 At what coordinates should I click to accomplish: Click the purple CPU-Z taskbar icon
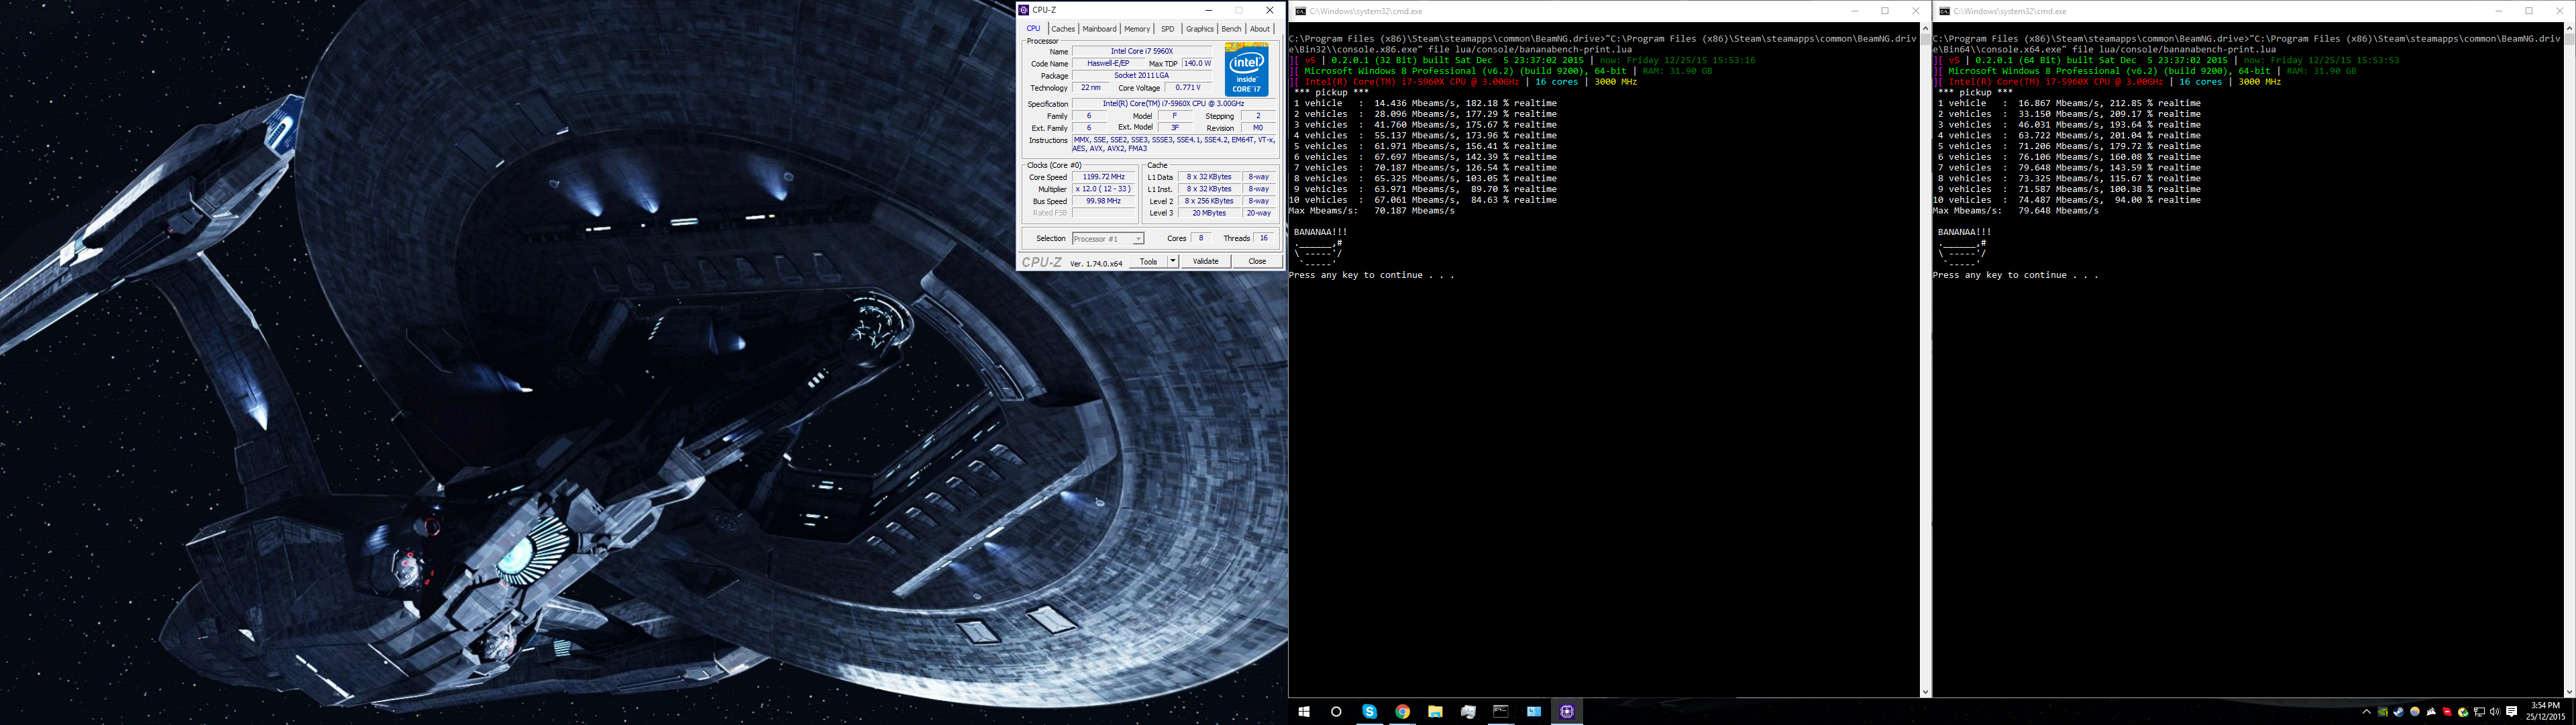1567,712
